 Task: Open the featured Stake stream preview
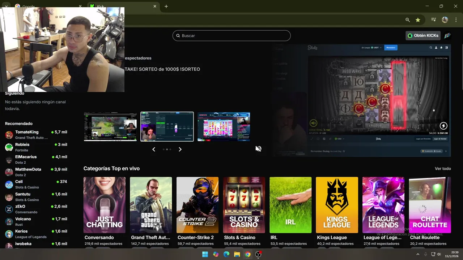[x=362, y=100]
